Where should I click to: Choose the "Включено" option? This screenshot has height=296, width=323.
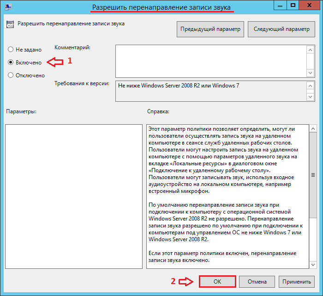point(11,62)
